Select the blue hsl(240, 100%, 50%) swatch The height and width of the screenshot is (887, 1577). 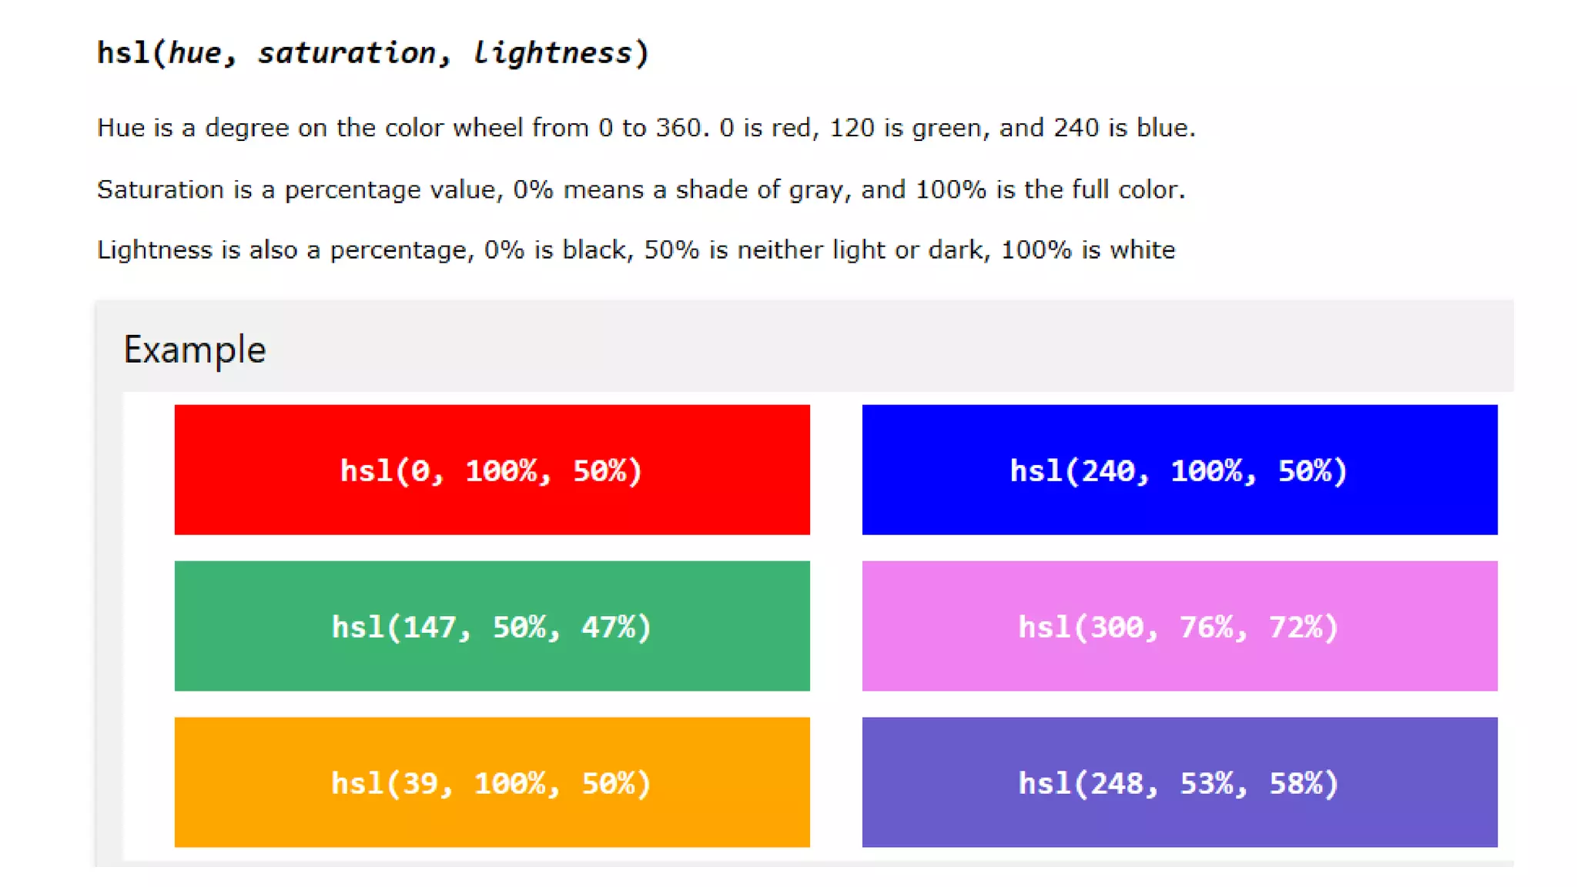coord(1180,470)
